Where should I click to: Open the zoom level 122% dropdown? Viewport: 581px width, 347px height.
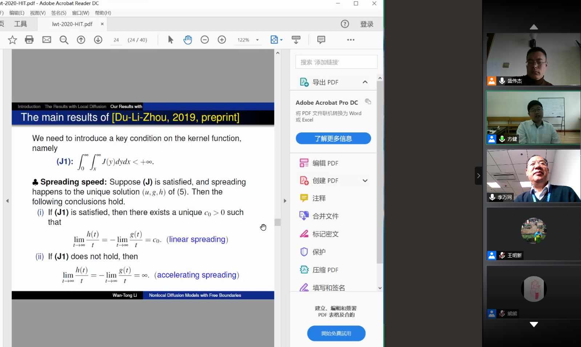coord(257,40)
